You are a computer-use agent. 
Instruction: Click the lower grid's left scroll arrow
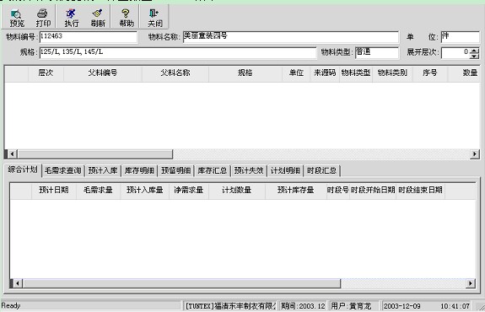tap(18, 283)
